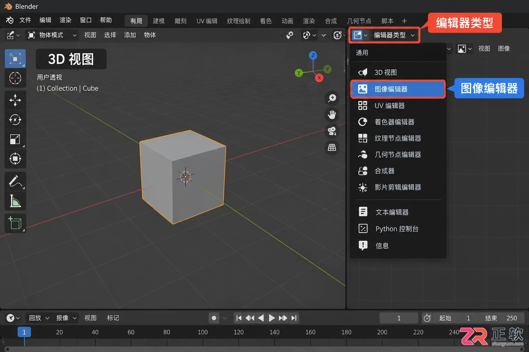Screen dimensions: 529x352
Task: Expand the 抠像 keying dropdown
Action: (x=66, y=318)
